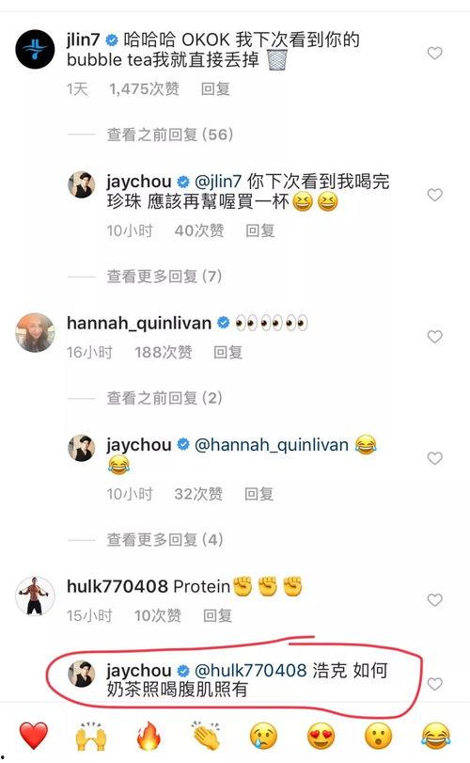Expand 查看更多回复 (7) replies
This screenshot has height=763, width=470.
[164, 277]
